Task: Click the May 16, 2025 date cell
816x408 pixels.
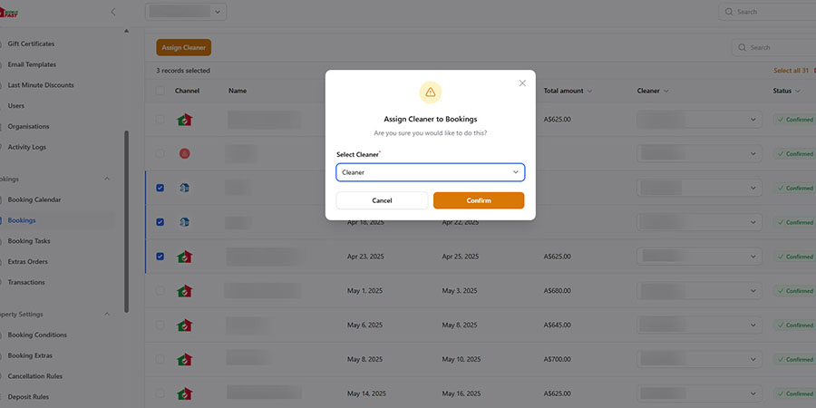Action: tap(461, 393)
